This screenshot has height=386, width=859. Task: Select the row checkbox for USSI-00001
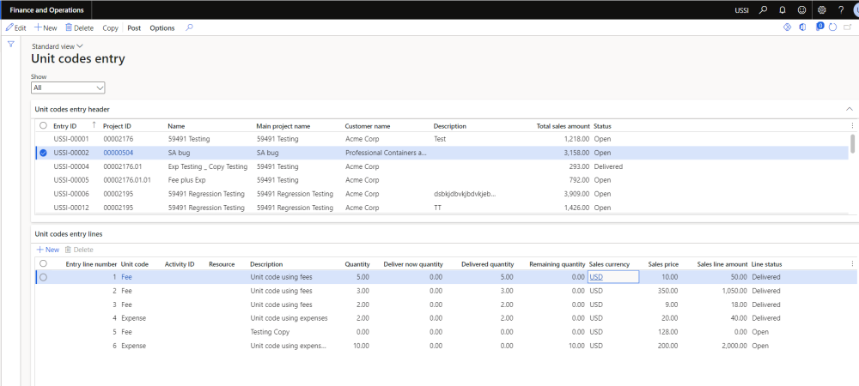[43, 139]
